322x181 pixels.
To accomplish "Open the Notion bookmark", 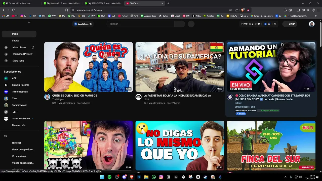I will click(123, 16).
